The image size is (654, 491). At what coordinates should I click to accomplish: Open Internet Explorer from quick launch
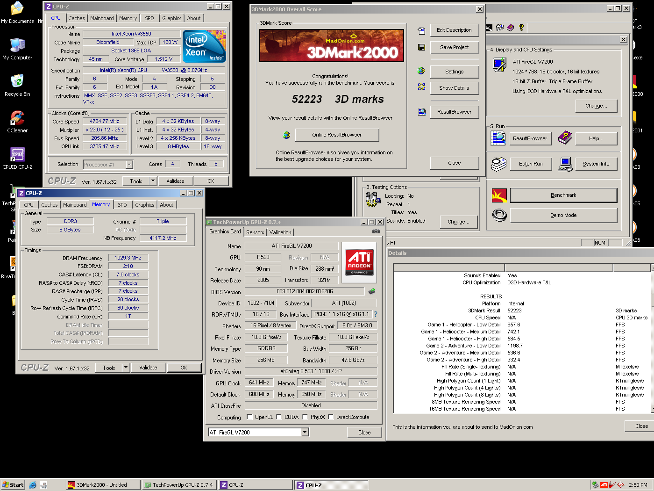tap(33, 485)
